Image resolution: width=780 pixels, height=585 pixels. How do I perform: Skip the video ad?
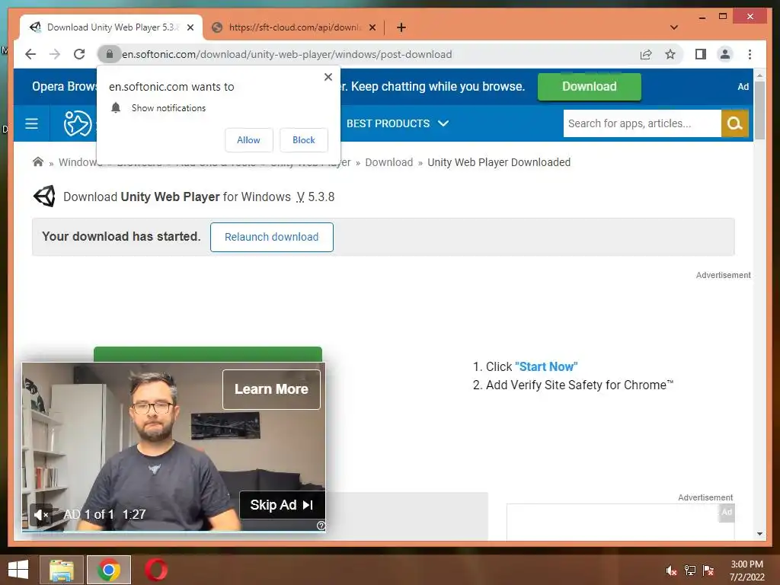pyautogui.click(x=282, y=505)
